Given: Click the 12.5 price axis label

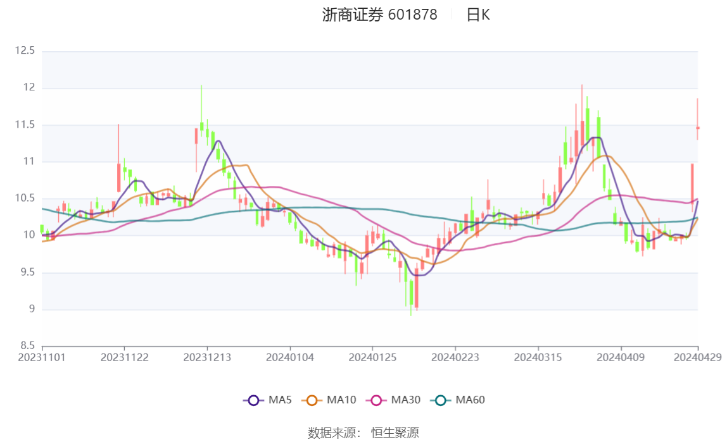Looking at the screenshot, I should [25, 51].
